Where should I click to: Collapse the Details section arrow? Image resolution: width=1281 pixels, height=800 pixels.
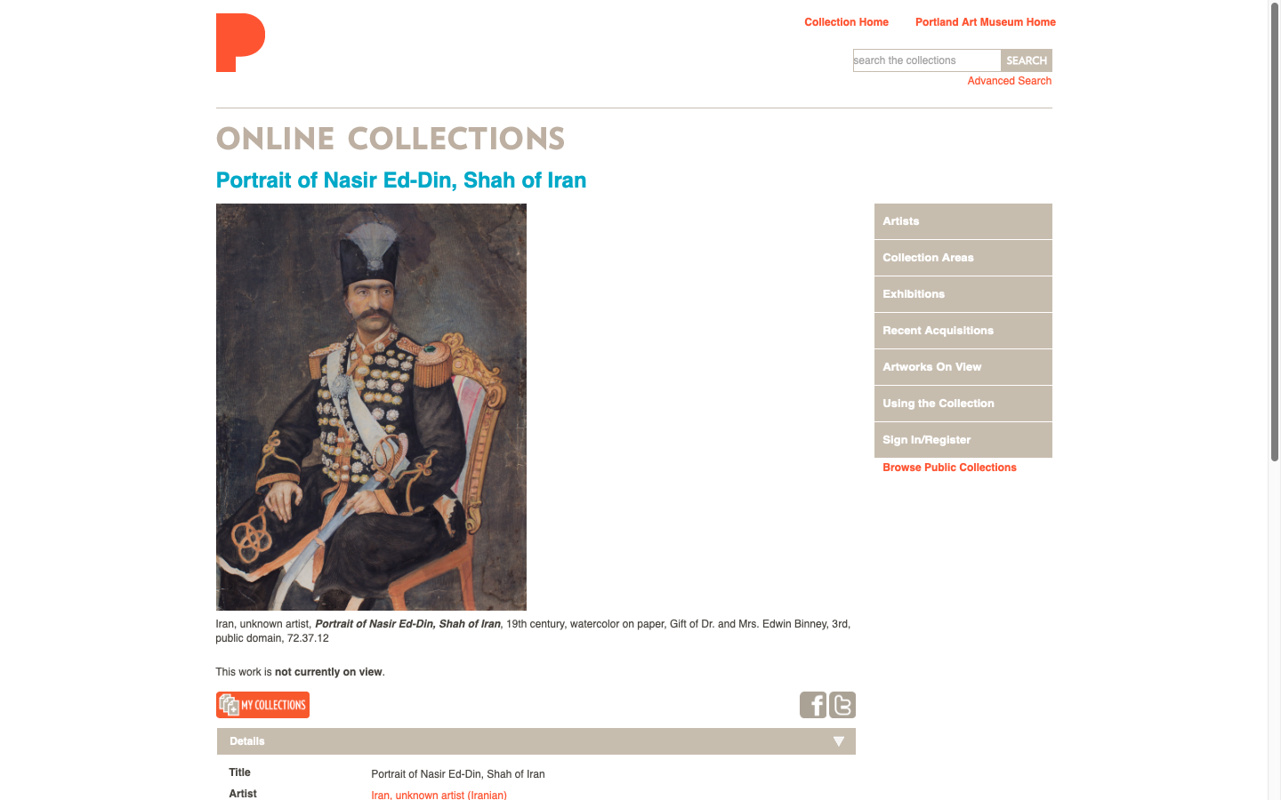pyautogui.click(x=838, y=741)
